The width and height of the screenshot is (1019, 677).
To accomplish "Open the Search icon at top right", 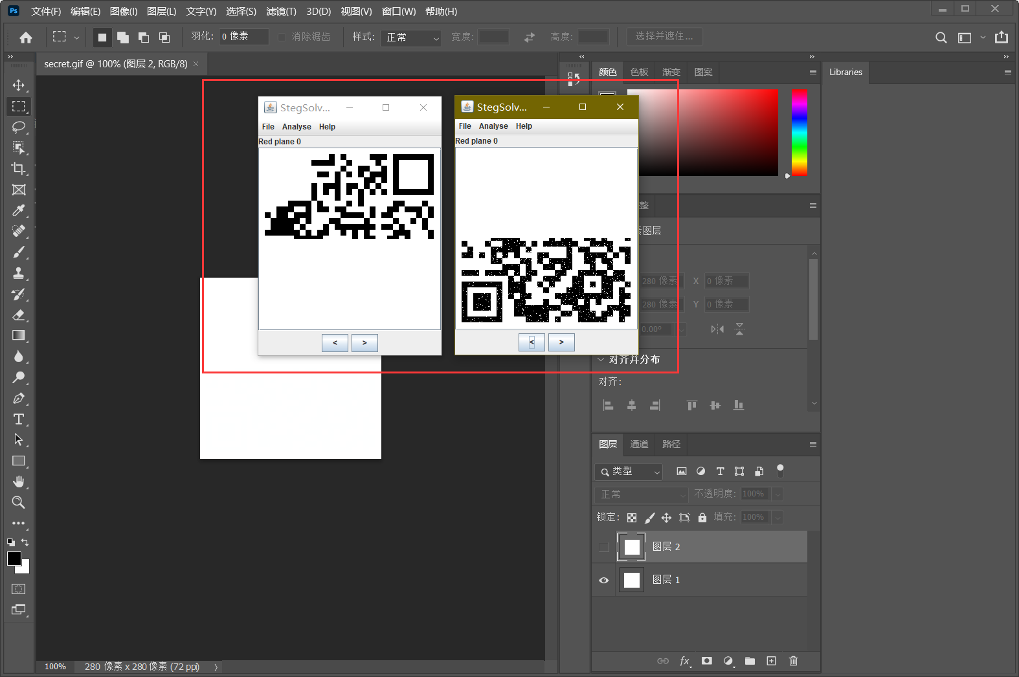I will (941, 38).
